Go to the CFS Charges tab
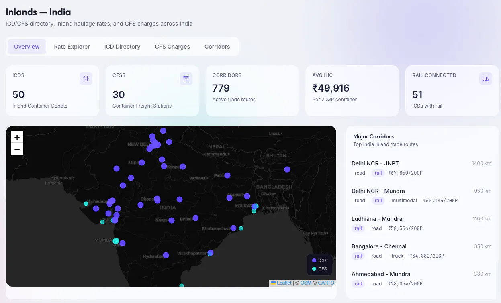Screen dimensions: 501x303 point(172,47)
